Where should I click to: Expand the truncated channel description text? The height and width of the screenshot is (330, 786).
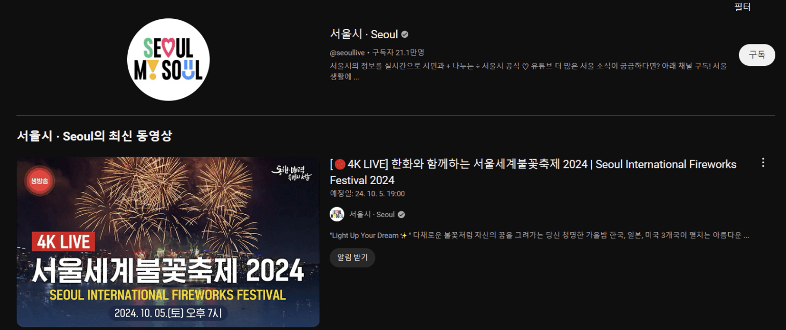528,71
